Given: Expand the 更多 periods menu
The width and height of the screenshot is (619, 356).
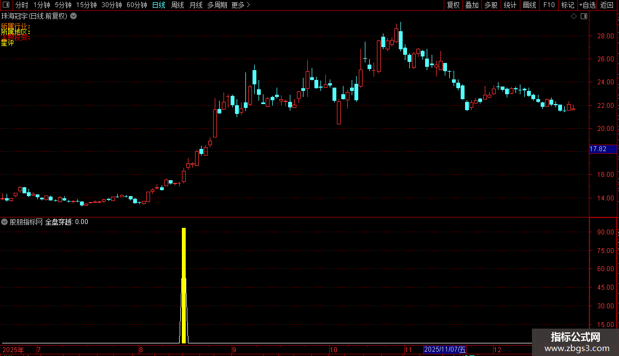Looking at the screenshot, I should point(240,5).
